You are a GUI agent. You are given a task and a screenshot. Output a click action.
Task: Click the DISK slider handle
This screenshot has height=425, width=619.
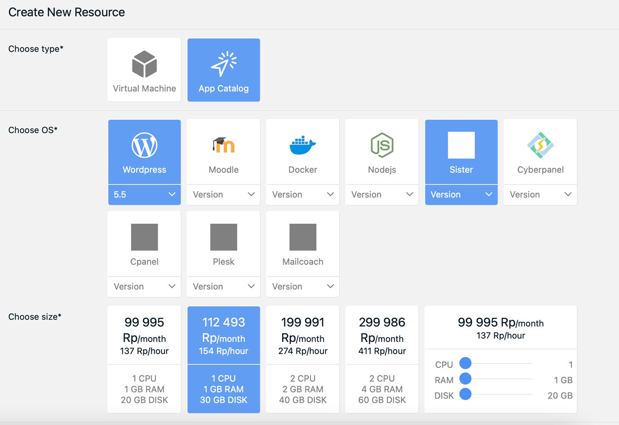coord(465,395)
